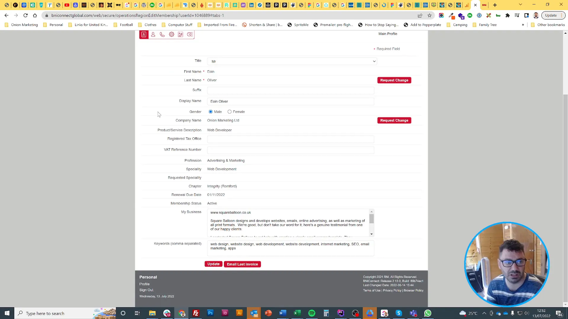
Task: Click the page vertical scrollbar thumb
Action: click(x=565, y=198)
